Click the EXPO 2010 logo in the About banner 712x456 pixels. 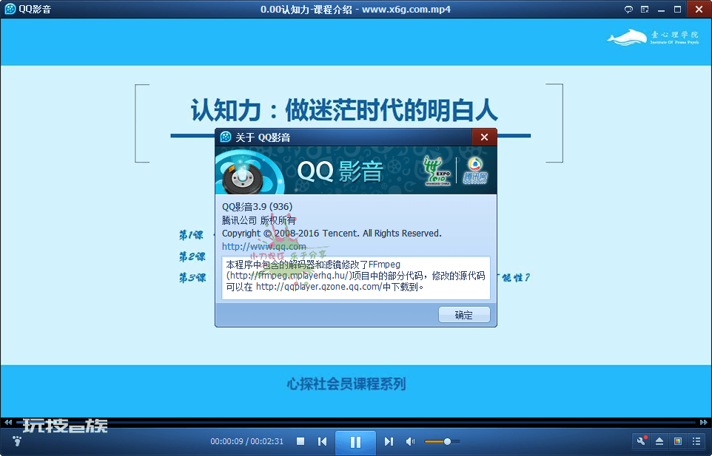coord(437,171)
